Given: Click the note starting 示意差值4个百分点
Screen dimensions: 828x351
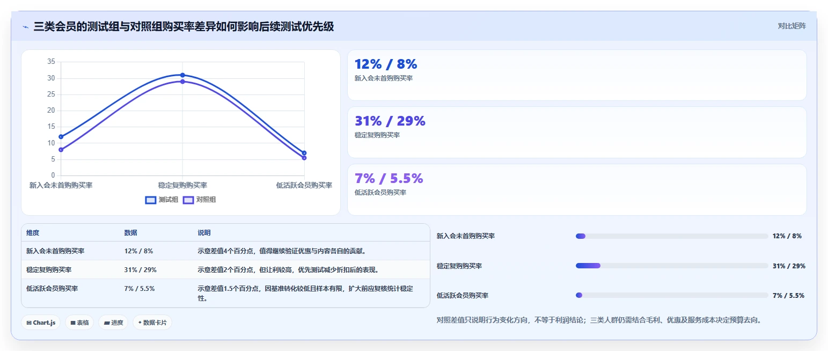Looking at the screenshot, I should point(282,251).
